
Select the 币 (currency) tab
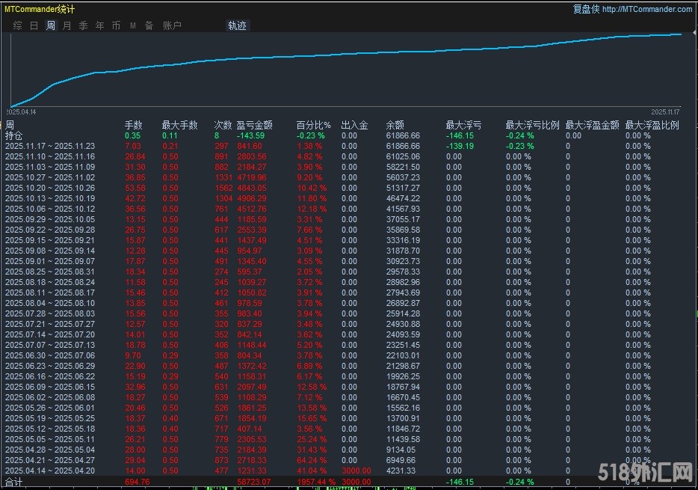click(116, 25)
